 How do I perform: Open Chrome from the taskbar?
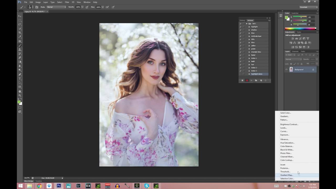tap(39, 186)
